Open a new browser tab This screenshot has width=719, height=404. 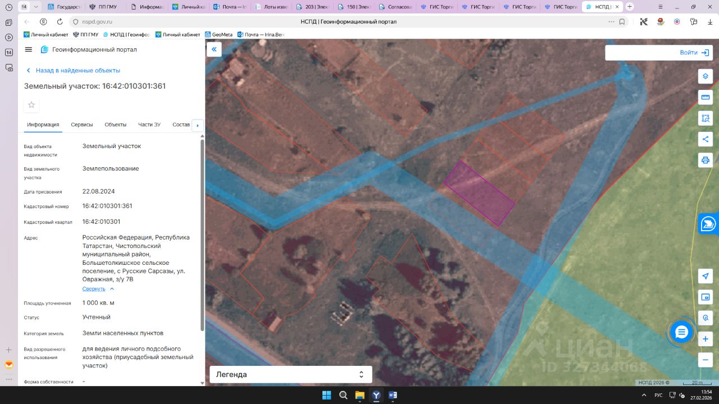[x=630, y=7]
